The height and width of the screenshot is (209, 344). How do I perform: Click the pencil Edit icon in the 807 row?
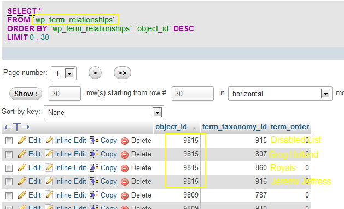(x=22, y=154)
